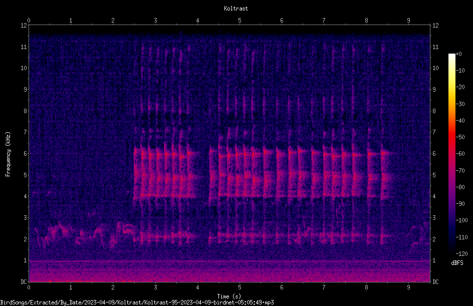
Task: Click the -120 label on color scale
Action: pyautogui.click(x=461, y=253)
